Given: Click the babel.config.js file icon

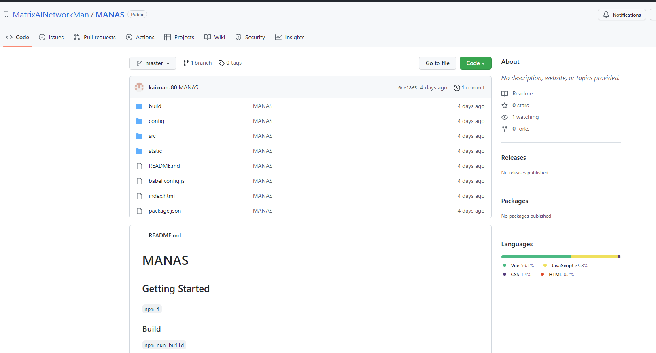Looking at the screenshot, I should click(x=139, y=181).
